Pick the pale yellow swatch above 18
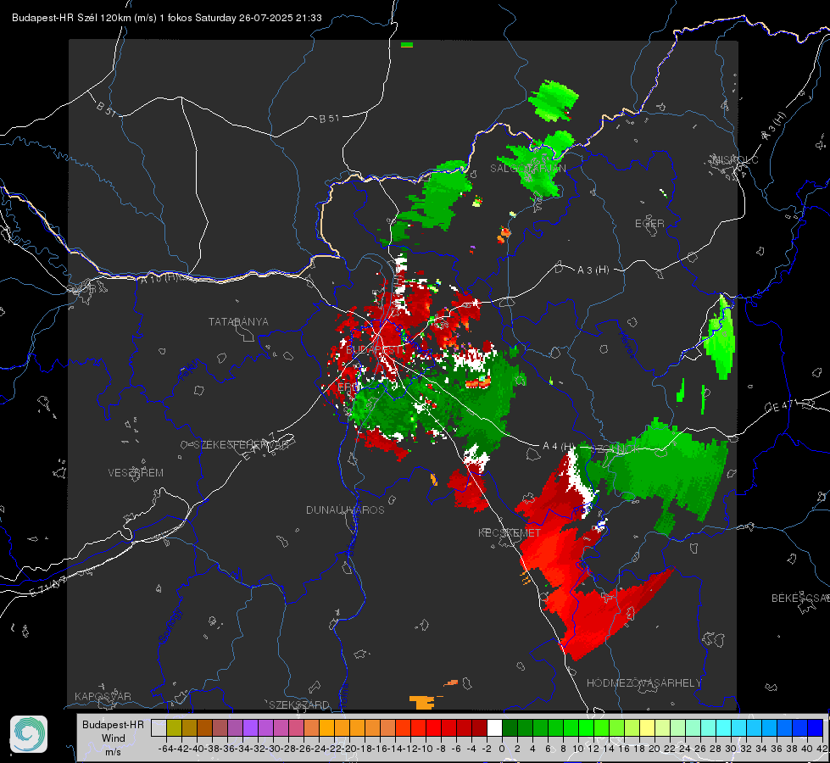The image size is (830, 763). pos(648,727)
